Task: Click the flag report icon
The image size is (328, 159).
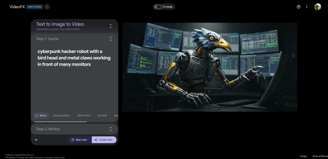Action: pos(36,140)
